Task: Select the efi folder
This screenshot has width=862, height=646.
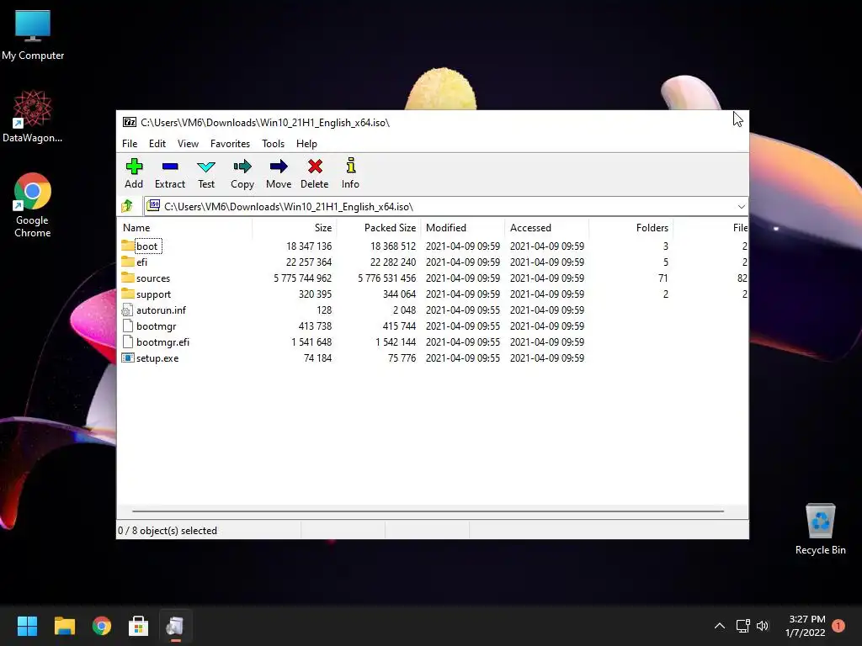Action: pos(141,262)
